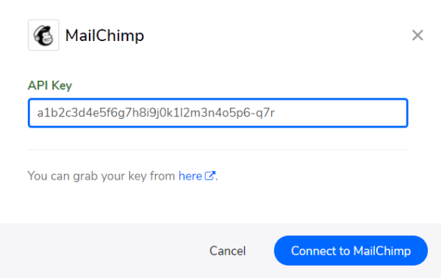Select the API Key field label

(50, 85)
